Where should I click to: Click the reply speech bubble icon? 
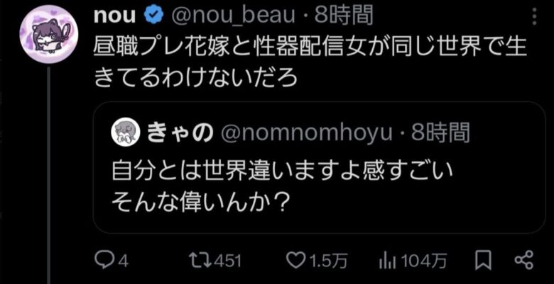click(104, 262)
